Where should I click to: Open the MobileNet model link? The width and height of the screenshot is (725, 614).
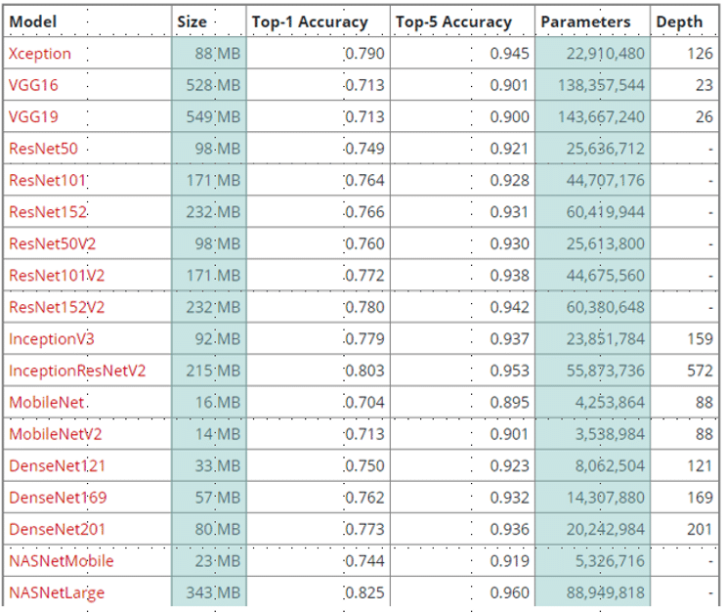click(x=46, y=403)
